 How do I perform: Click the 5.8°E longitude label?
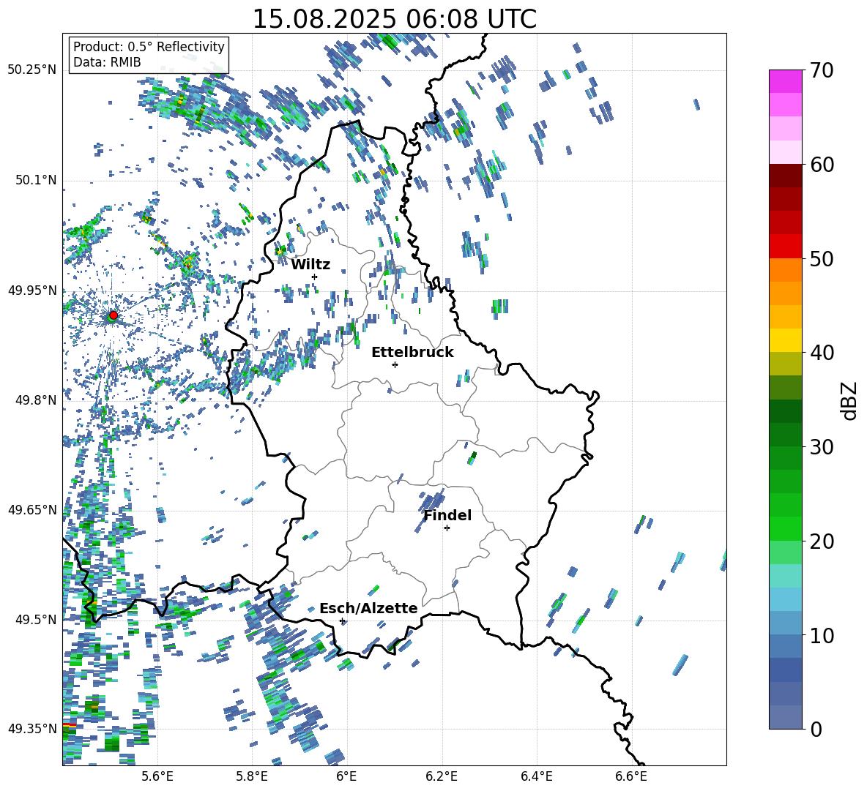252,778
